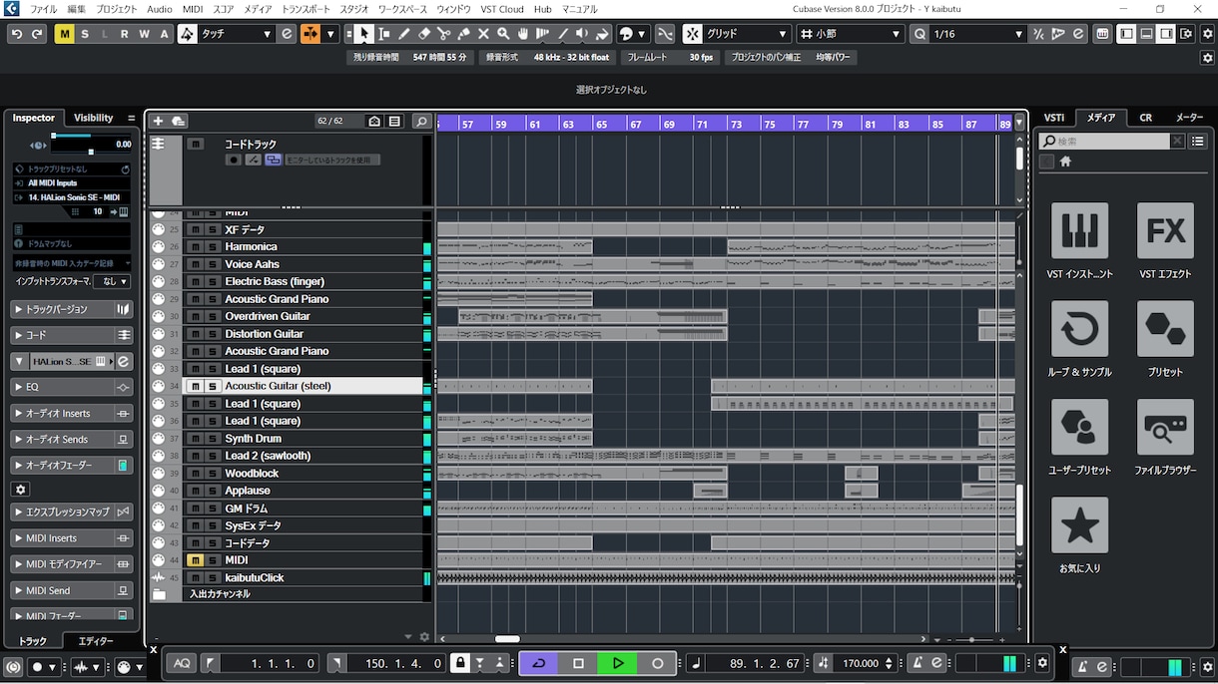Open the grid type 小節 dropdown
The width and height of the screenshot is (1218, 684).
point(851,34)
